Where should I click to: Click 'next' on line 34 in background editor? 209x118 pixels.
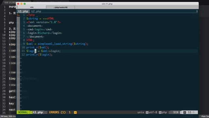12,110
